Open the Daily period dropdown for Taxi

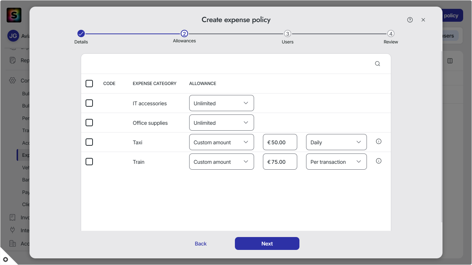click(x=336, y=142)
